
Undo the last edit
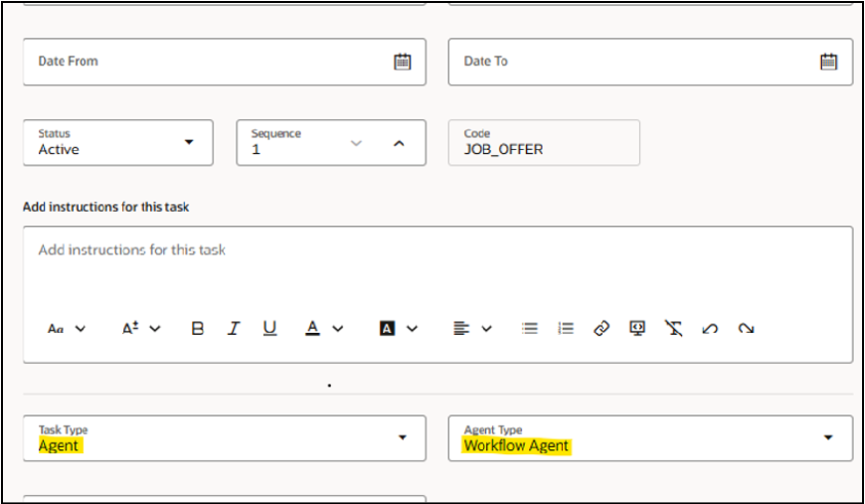pos(710,329)
